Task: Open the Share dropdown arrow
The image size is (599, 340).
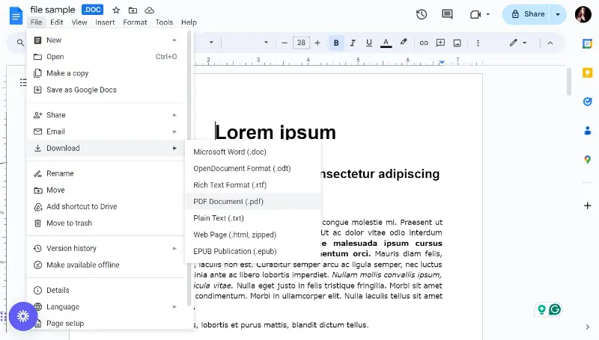Action: tap(558, 14)
